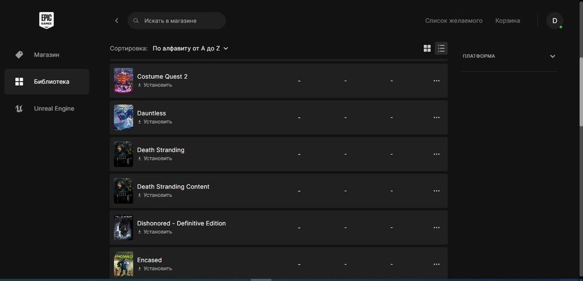Click the Epic Games logo
This screenshot has height=281, width=583.
point(47,20)
